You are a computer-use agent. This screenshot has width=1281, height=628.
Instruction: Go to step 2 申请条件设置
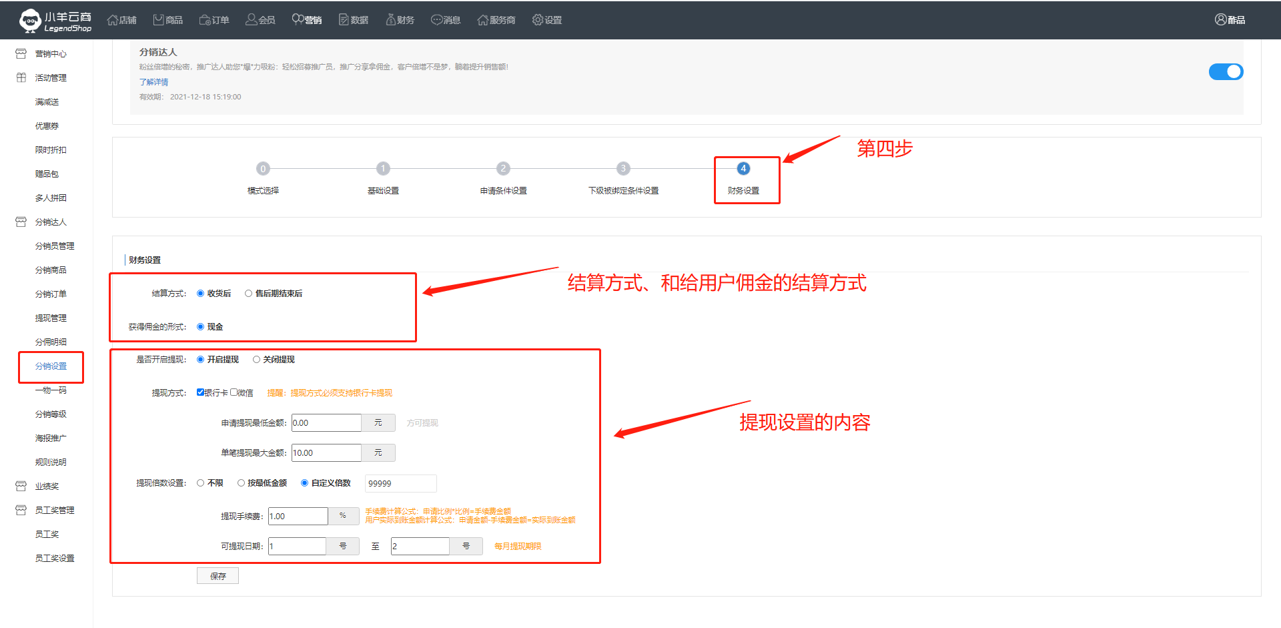click(x=503, y=169)
